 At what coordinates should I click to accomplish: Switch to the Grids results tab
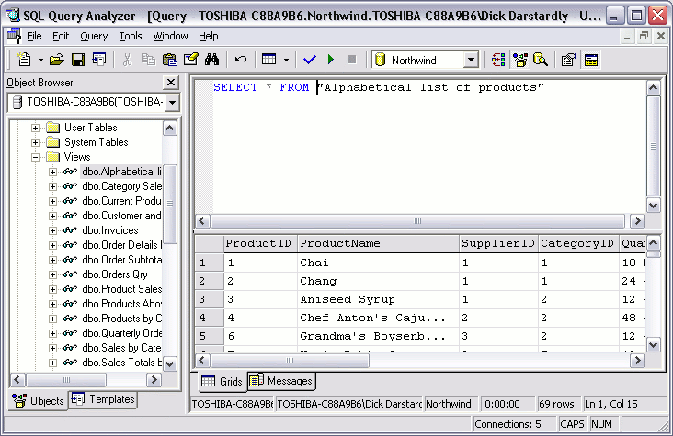click(x=222, y=381)
